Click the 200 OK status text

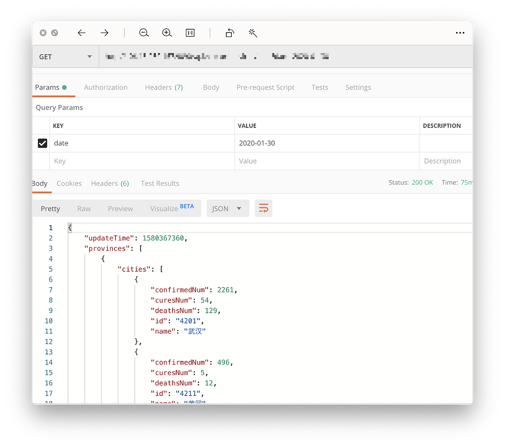(x=422, y=183)
